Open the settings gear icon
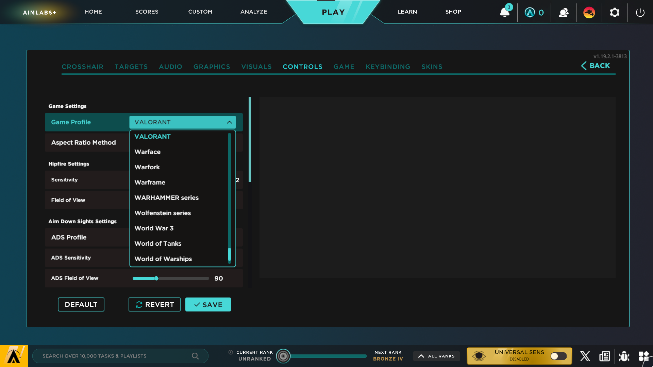Image resolution: width=653 pixels, height=367 pixels. pyautogui.click(x=615, y=12)
